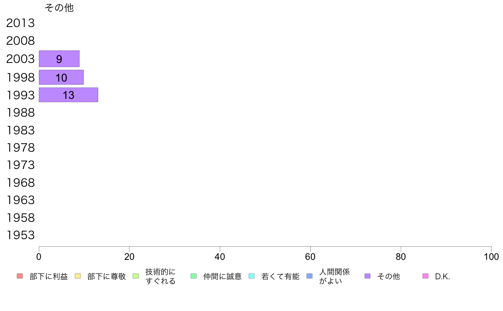Toggle the 若くて有能 legend label
Image resolution: width=503 pixels, height=311 pixels.
(x=280, y=276)
